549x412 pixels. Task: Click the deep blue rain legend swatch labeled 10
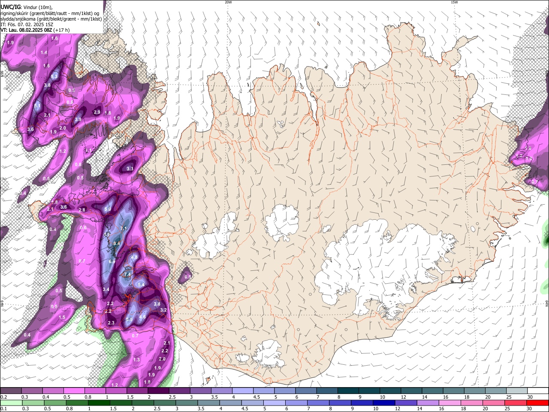coord(383,403)
